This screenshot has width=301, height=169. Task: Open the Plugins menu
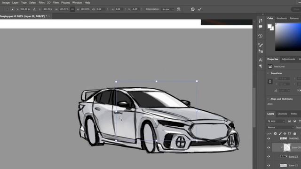click(65, 3)
